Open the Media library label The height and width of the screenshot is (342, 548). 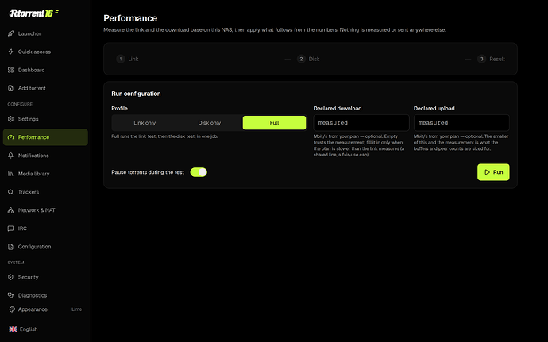[34, 174]
